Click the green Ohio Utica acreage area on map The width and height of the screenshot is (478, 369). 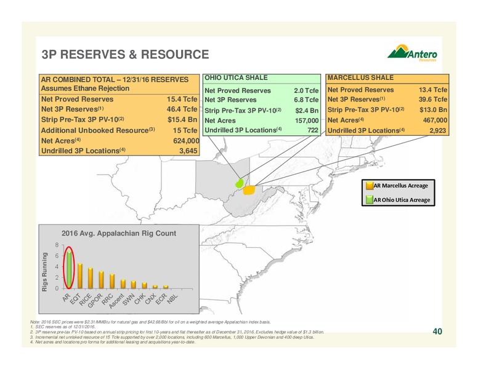pyautogui.click(x=240, y=183)
